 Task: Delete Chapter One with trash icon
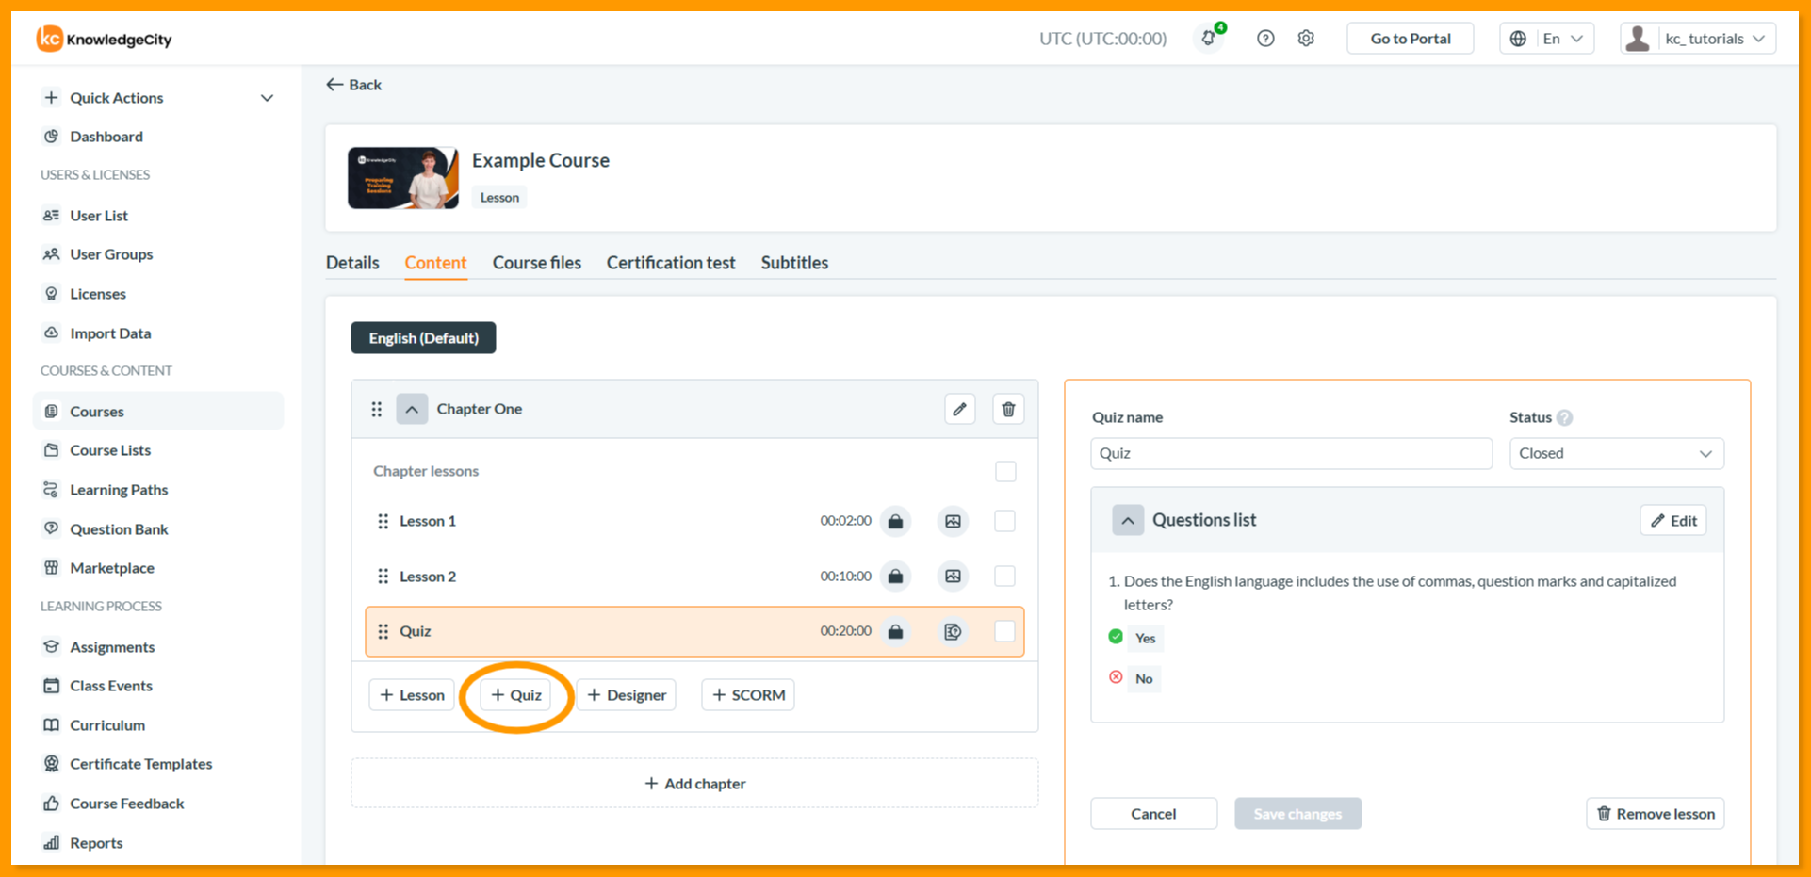click(1008, 409)
